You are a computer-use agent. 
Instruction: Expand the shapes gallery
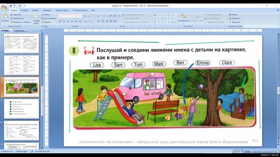[x=176, y=22]
